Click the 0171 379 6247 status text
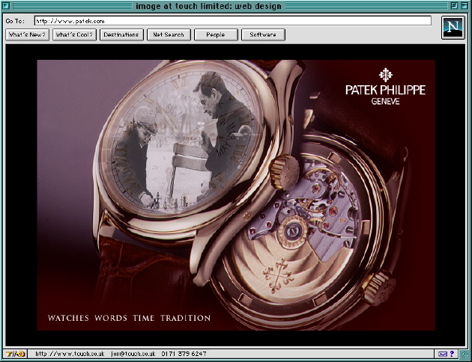The image size is (472, 362). point(184,354)
